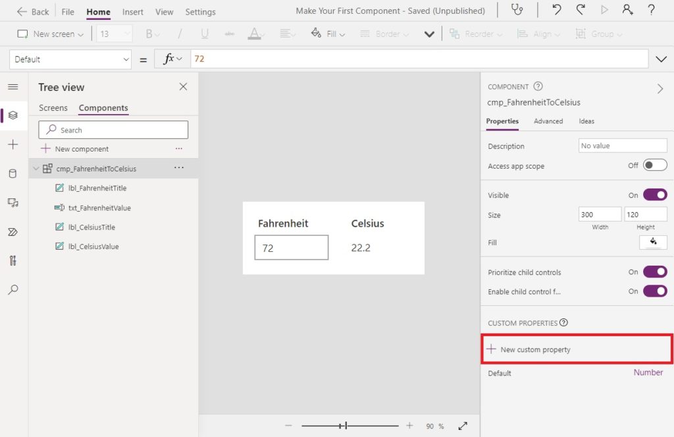Open the Insert menu
The height and width of the screenshot is (437, 674).
(133, 12)
